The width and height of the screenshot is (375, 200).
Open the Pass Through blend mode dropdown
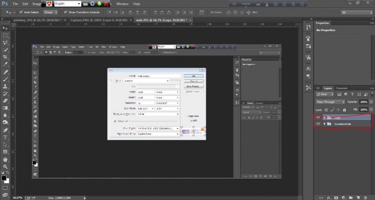pos(330,101)
